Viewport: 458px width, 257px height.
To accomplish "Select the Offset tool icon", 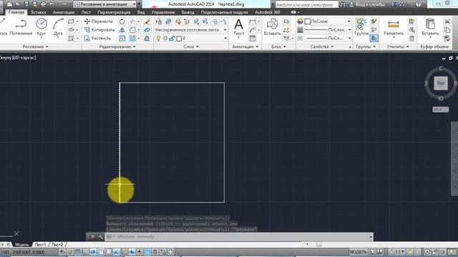I will point(147,39).
